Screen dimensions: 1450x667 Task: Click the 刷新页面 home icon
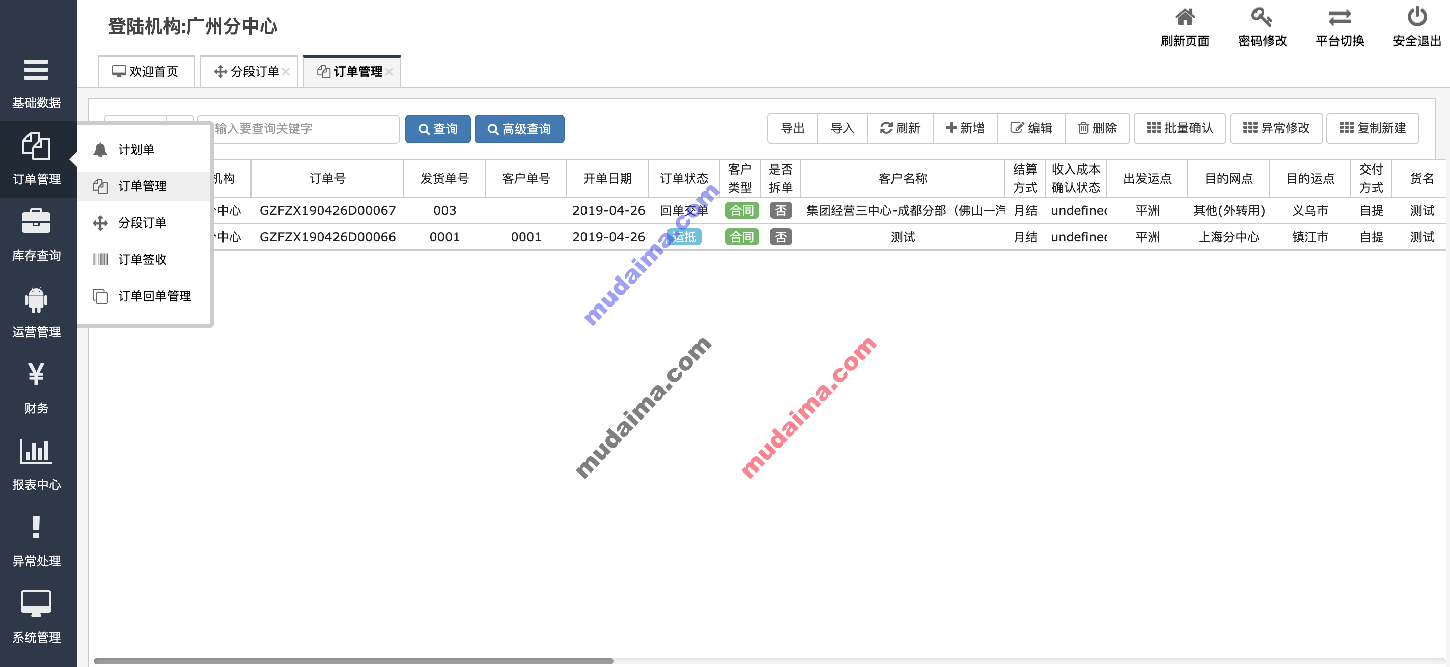[x=1185, y=17]
